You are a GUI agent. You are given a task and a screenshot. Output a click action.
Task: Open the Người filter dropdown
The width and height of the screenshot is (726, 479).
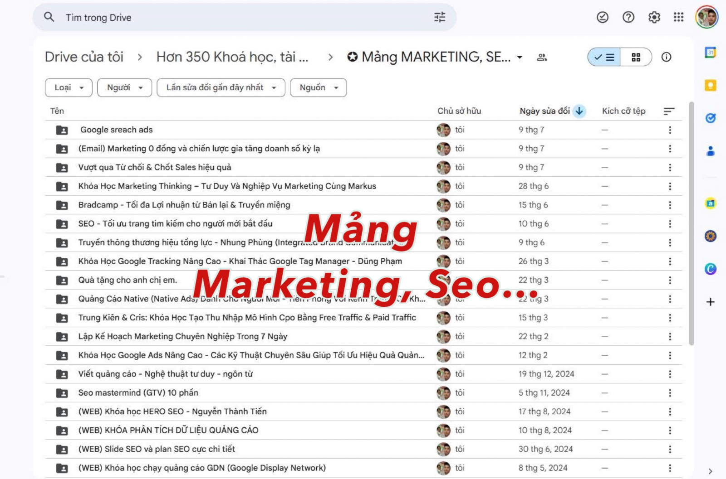tap(124, 87)
